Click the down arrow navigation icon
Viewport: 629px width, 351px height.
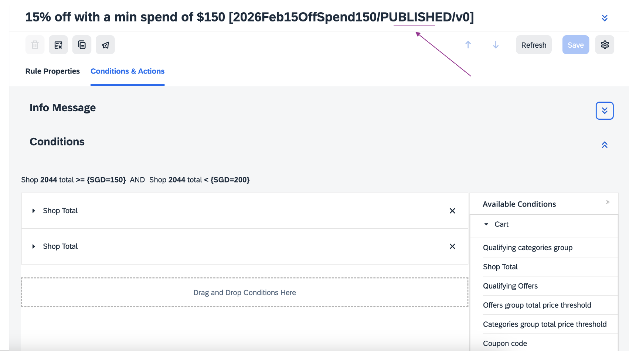[496, 45]
